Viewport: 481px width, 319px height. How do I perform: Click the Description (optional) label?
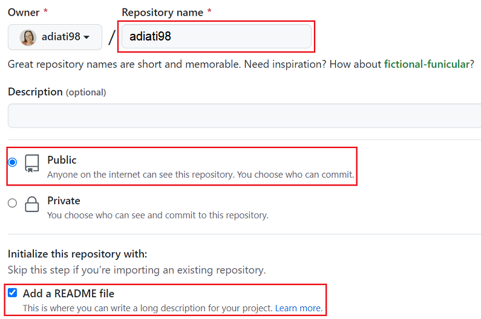point(57,92)
